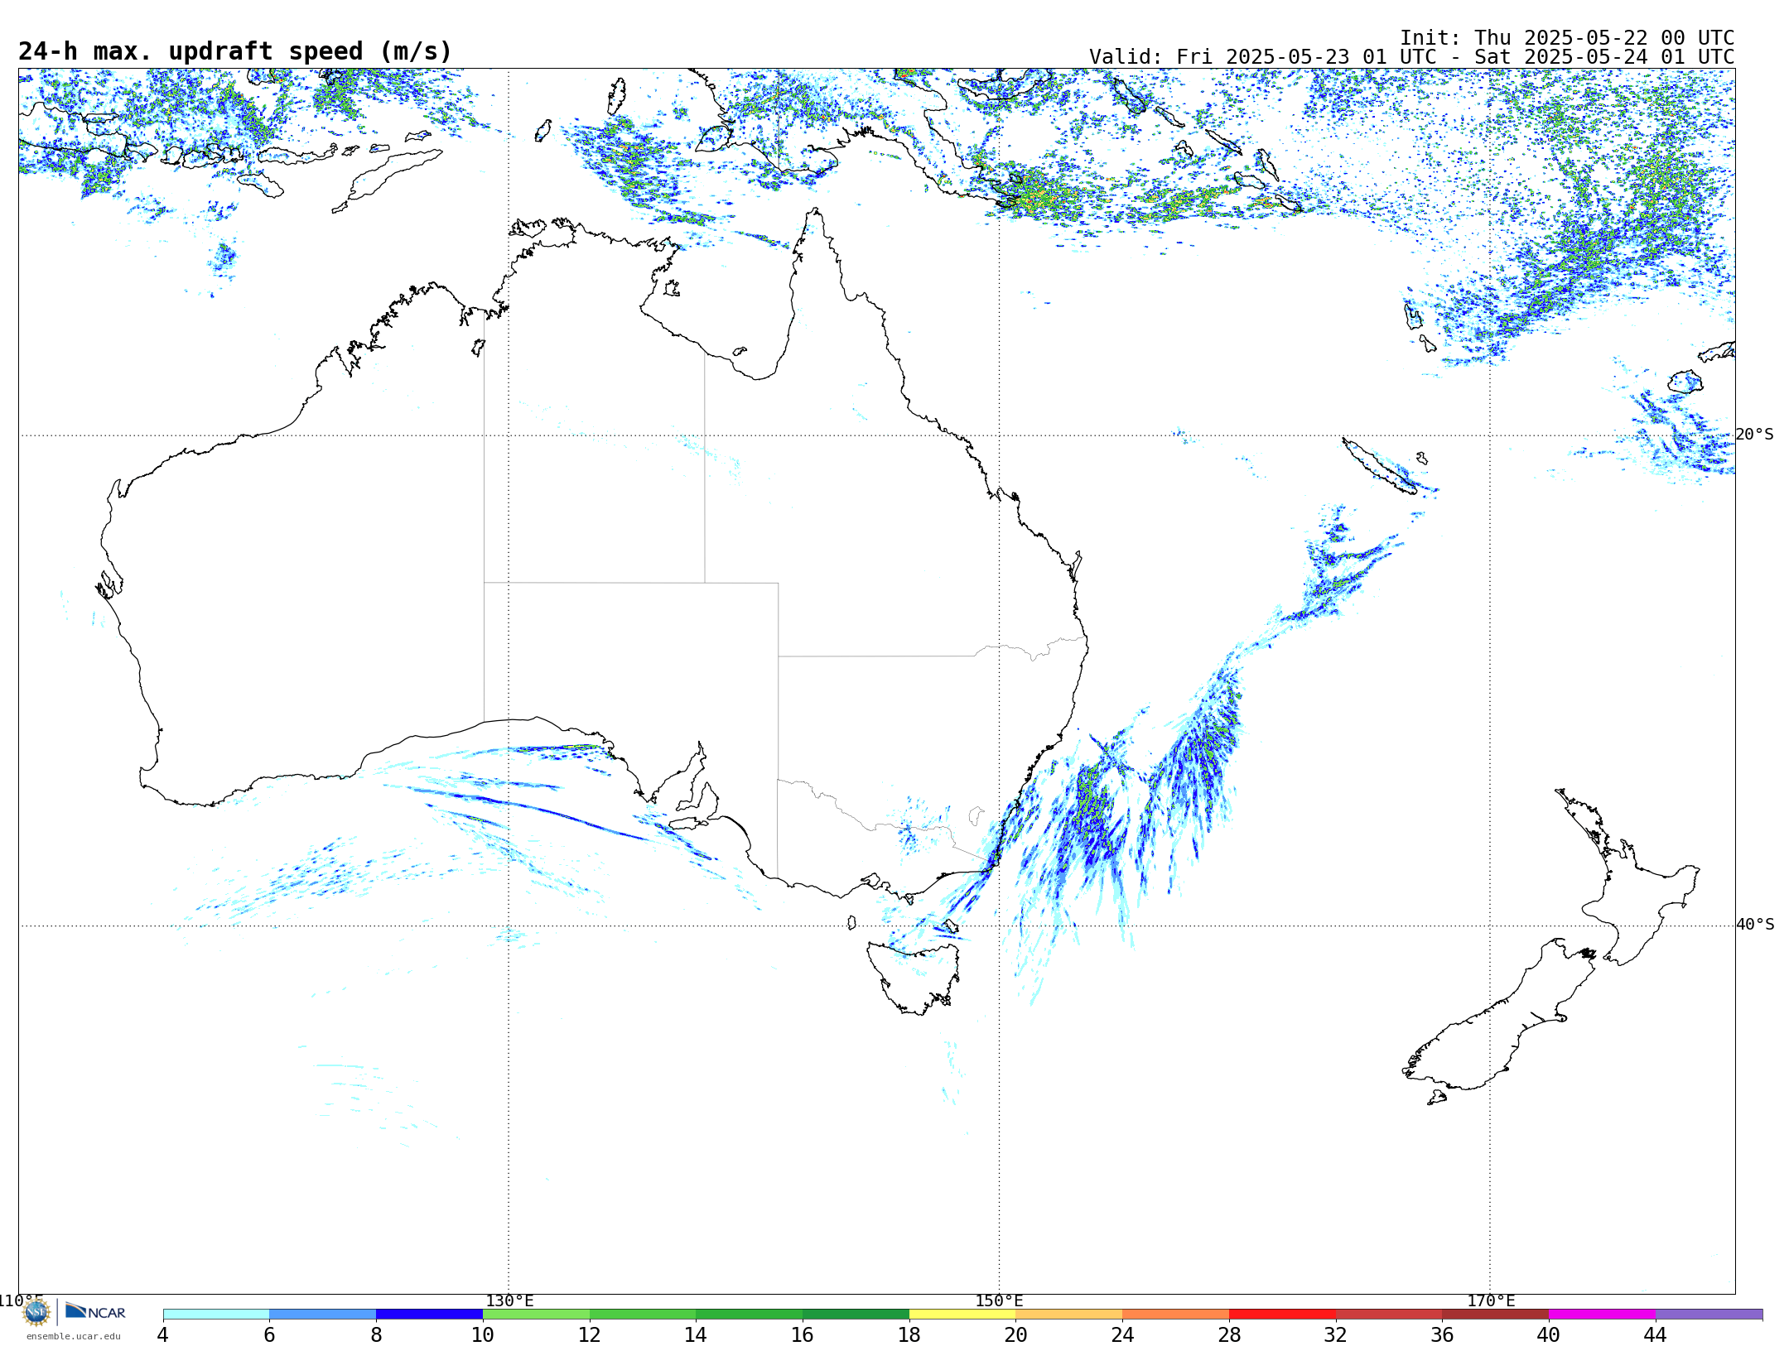Image resolution: width=1789 pixels, height=1346 pixels.
Task: Click the colorbar tick label '40'
Action: click(1549, 1335)
